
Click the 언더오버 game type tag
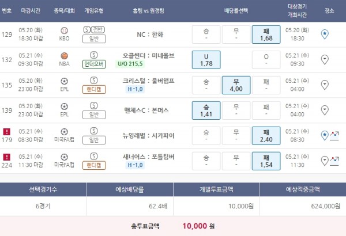[x=94, y=64]
